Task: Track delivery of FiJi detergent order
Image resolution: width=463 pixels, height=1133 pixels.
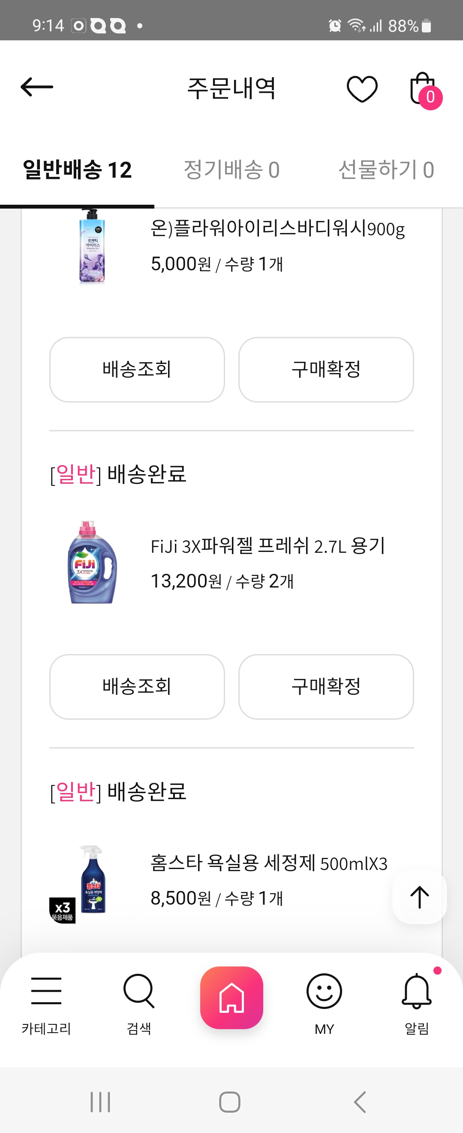Action: pyautogui.click(x=137, y=687)
